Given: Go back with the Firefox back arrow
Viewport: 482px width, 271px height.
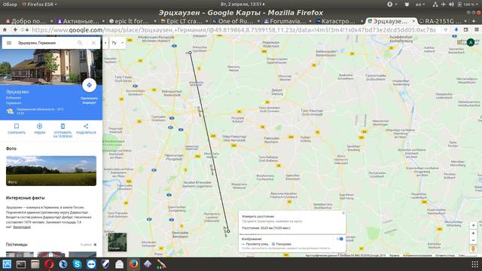Looking at the screenshot, I should tap(15, 30).
